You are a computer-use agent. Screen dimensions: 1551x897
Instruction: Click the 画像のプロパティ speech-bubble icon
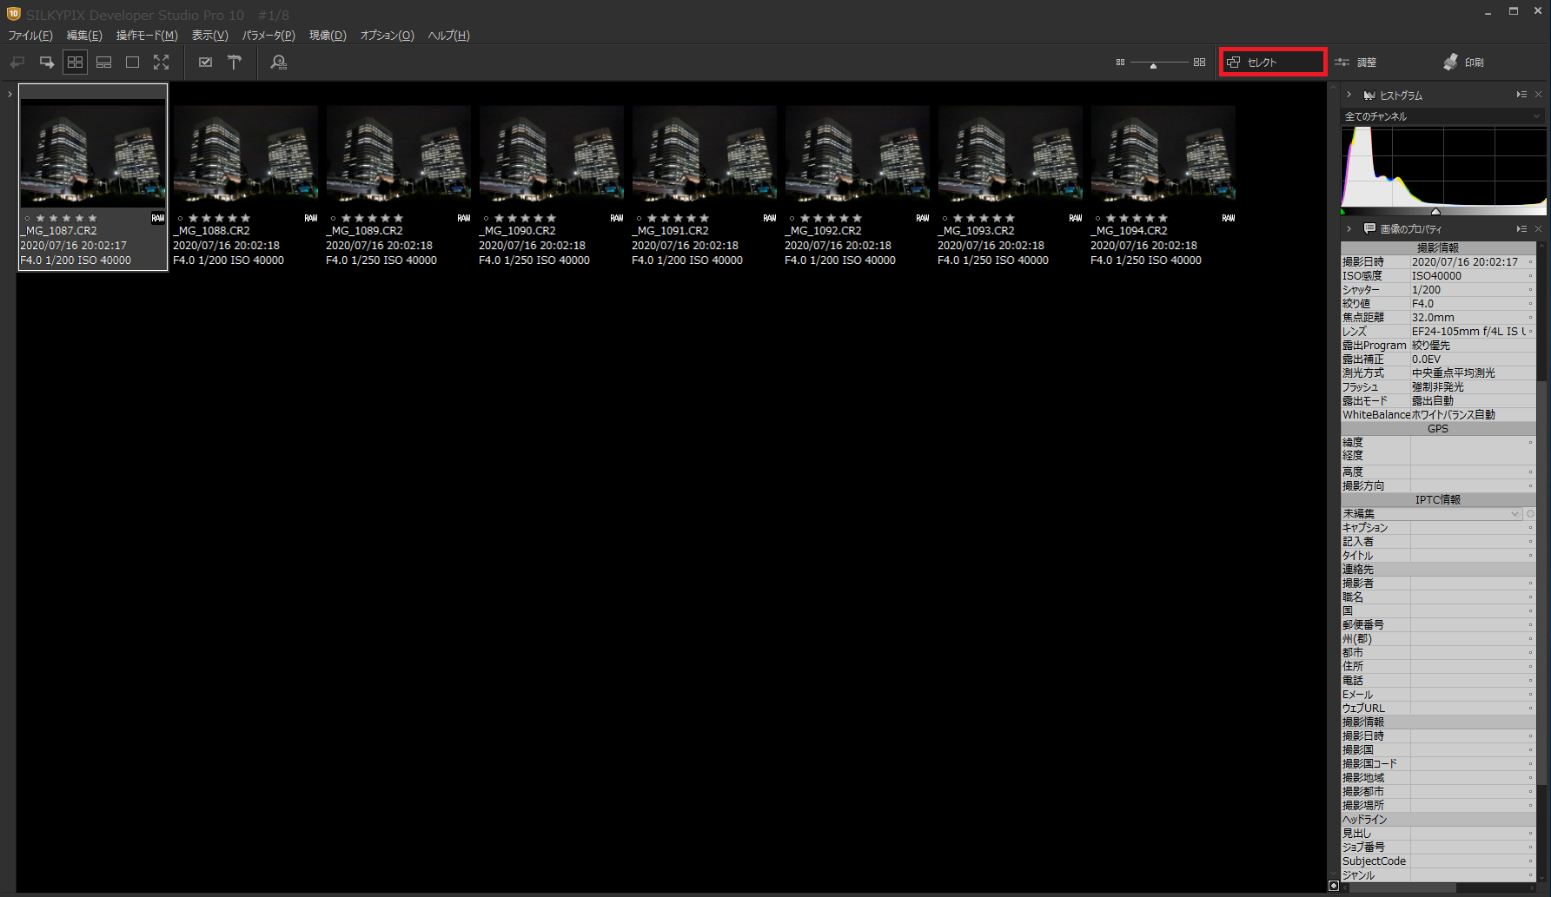point(1369,229)
